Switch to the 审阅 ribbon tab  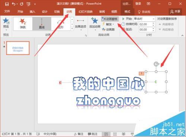click(x=102, y=11)
